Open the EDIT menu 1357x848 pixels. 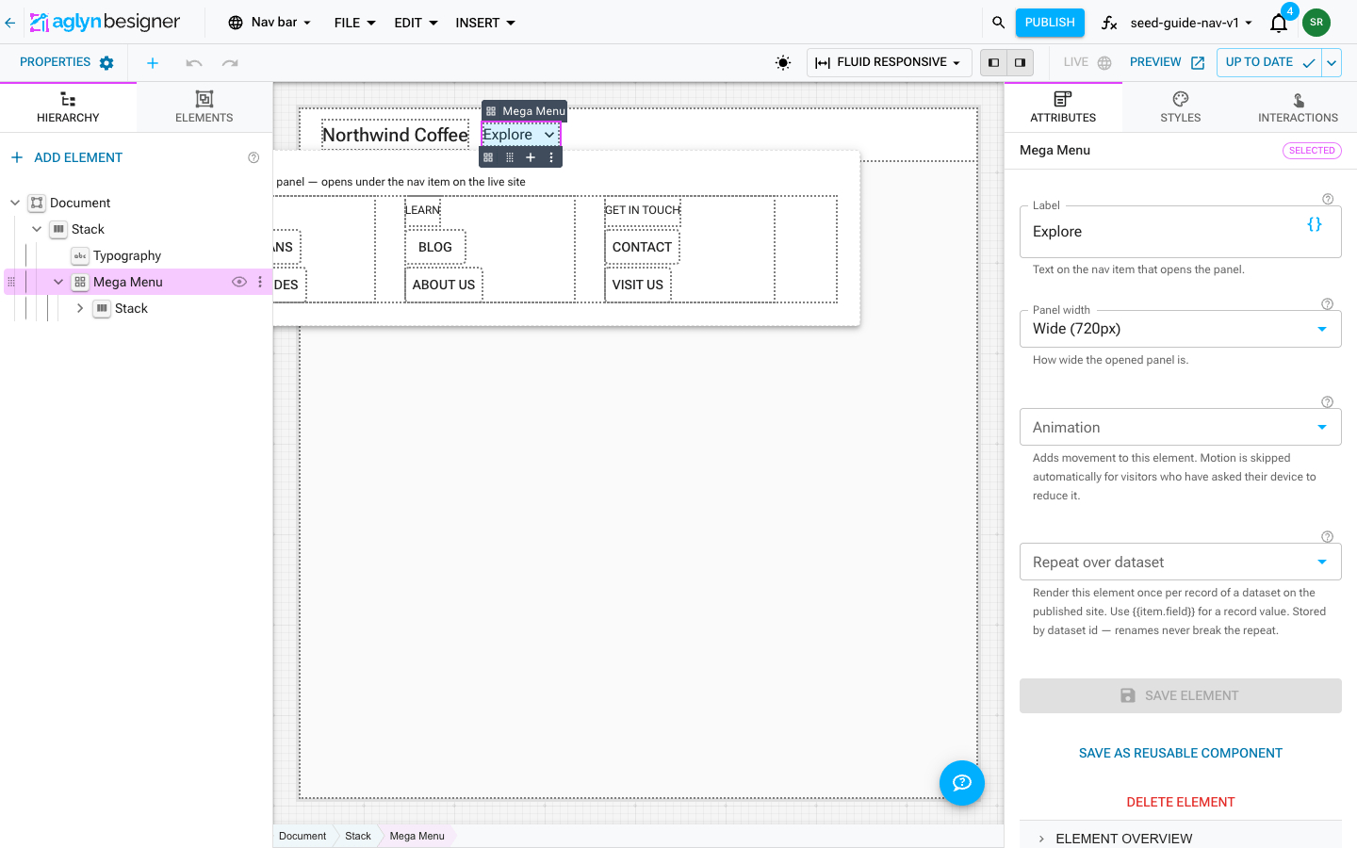(417, 23)
